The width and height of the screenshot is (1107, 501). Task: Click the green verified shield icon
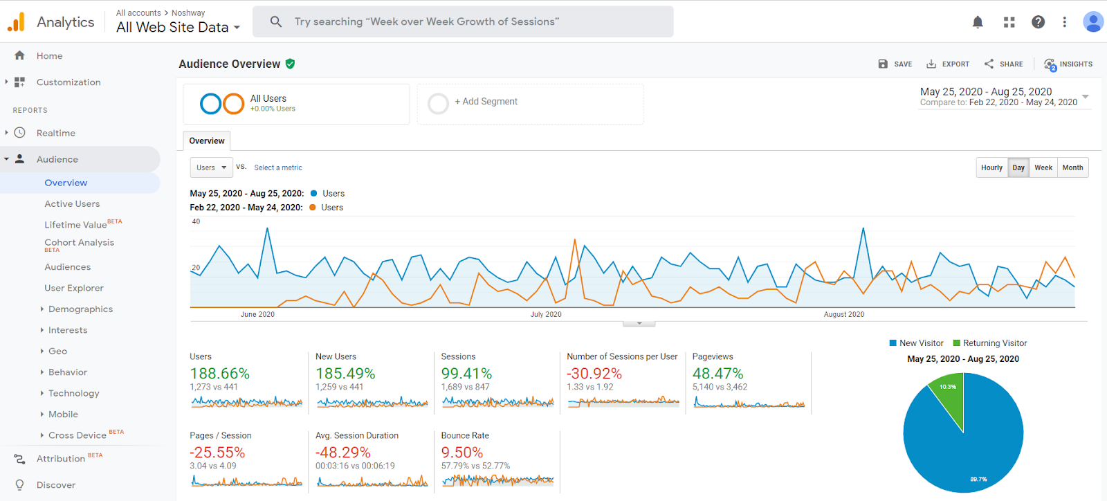click(x=291, y=64)
